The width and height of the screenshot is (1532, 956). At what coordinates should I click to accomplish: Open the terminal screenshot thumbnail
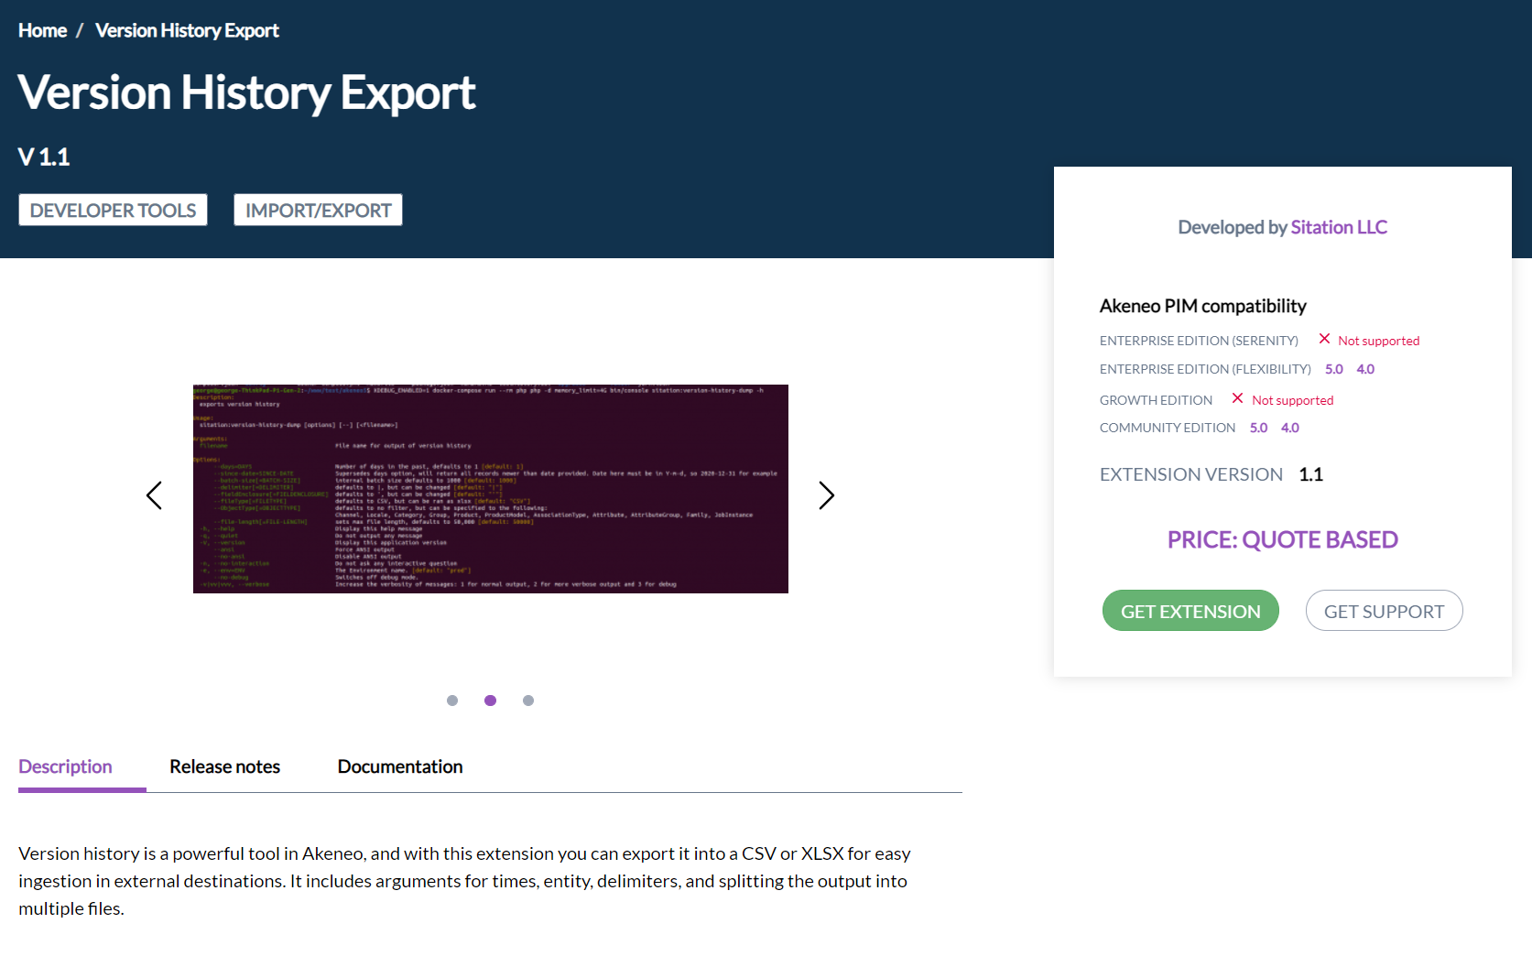[490, 489]
